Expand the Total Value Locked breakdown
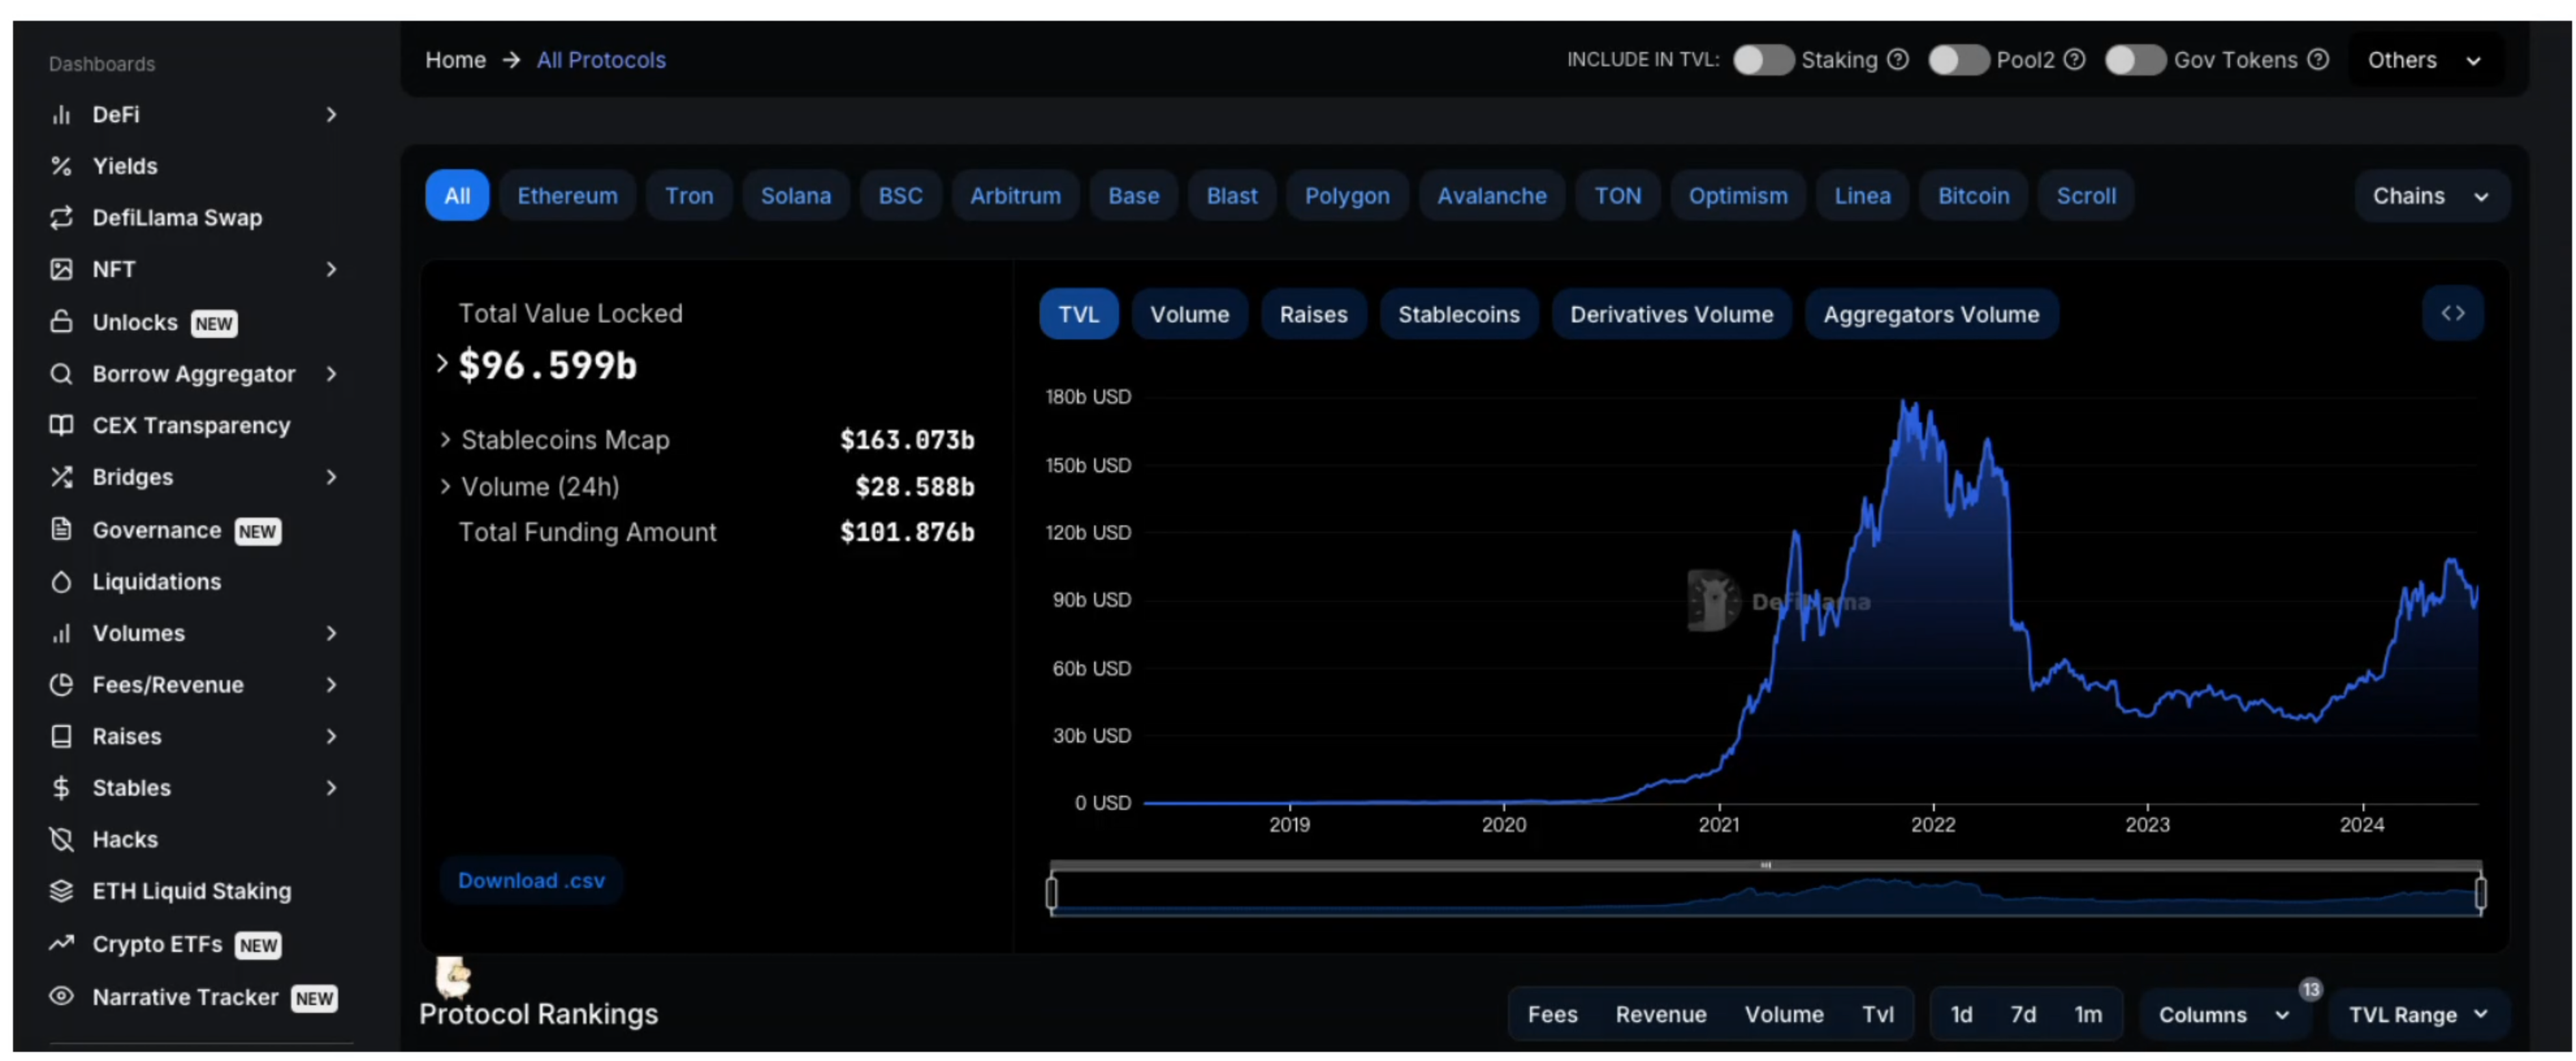Screen dimensions: 2576x1061 click(442, 365)
